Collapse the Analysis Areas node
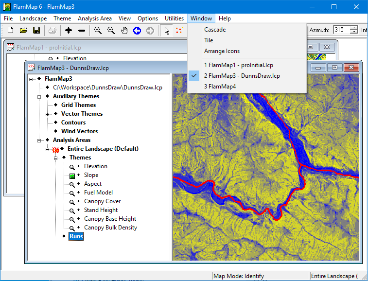Image resolution: width=368 pixels, height=281 pixels. [x=39, y=140]
